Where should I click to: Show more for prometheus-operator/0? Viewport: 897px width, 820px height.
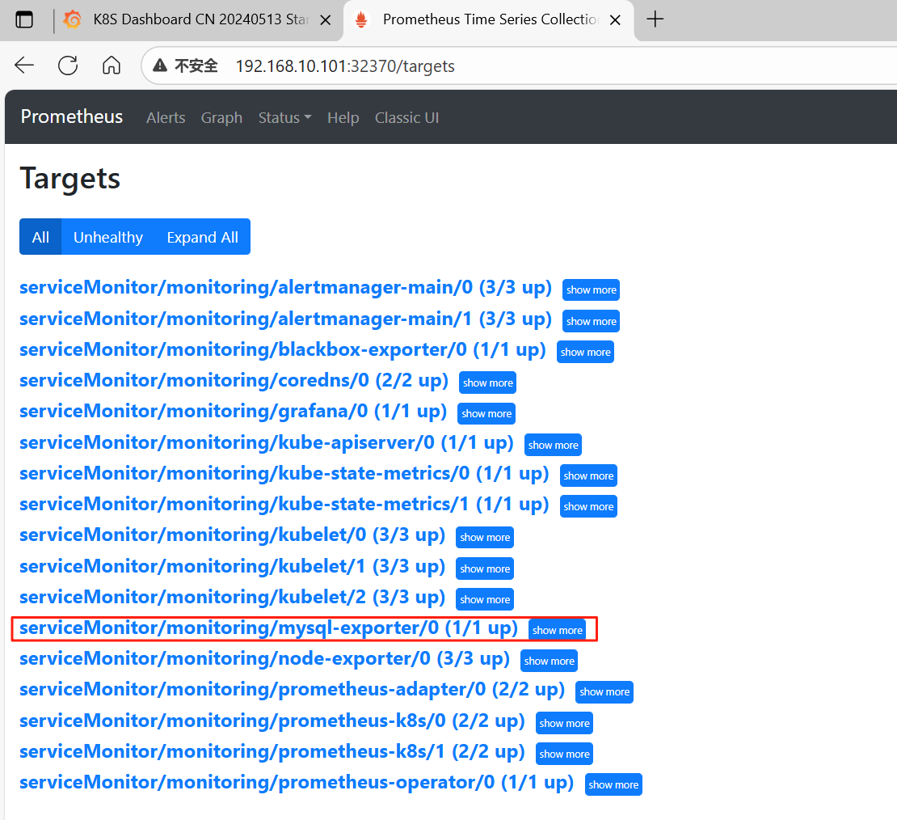[x=613, y=785]
